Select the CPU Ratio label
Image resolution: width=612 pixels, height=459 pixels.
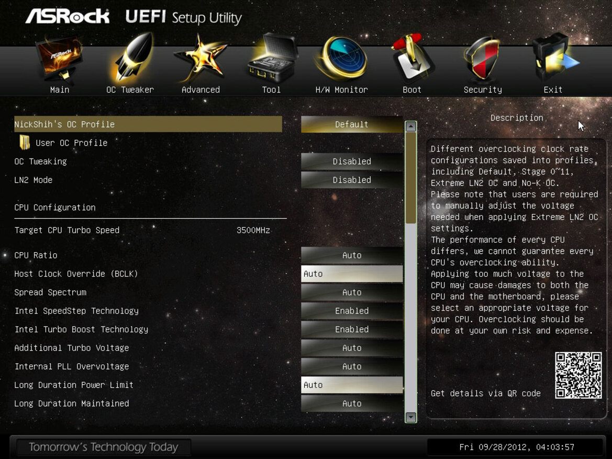(36, 255)
